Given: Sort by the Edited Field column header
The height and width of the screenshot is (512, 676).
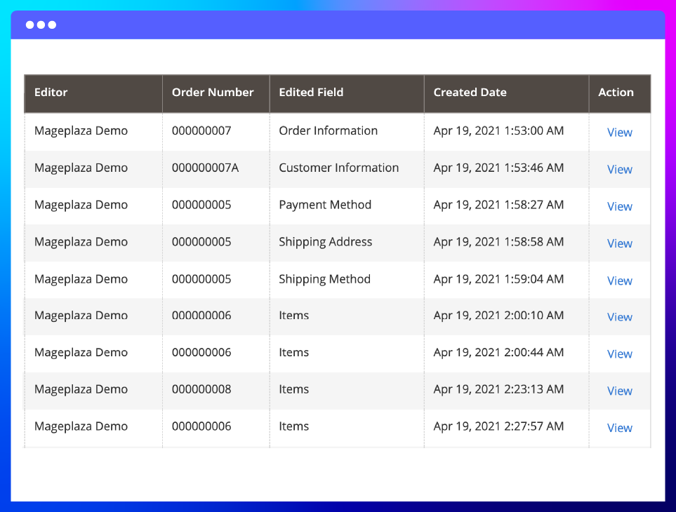Looking at the screenshot, I should (x=311, y=93).
